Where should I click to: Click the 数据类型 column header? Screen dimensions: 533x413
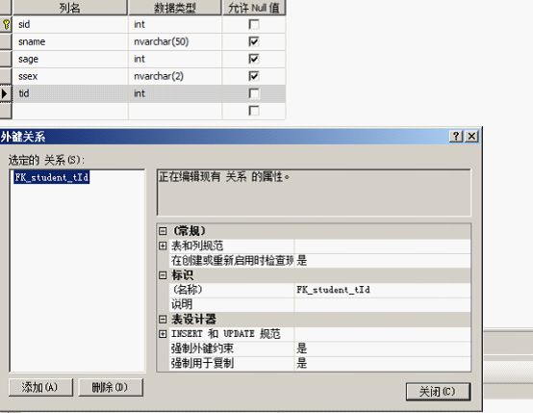[x=175, y=8]
